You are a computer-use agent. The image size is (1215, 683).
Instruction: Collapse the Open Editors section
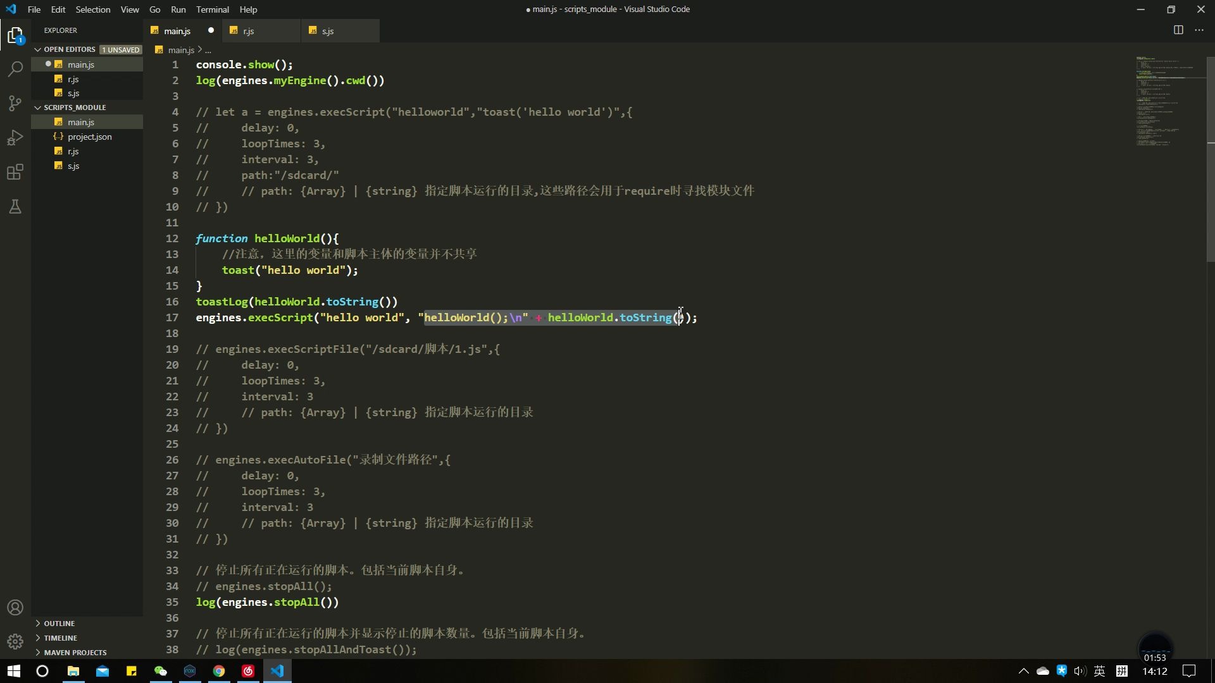70,49
